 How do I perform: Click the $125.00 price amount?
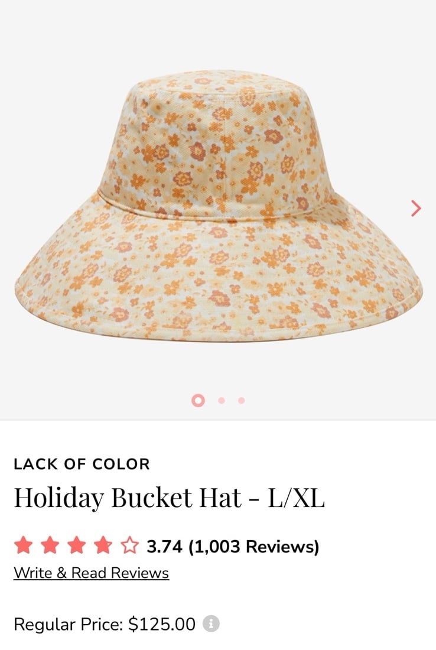pos(162,624)
